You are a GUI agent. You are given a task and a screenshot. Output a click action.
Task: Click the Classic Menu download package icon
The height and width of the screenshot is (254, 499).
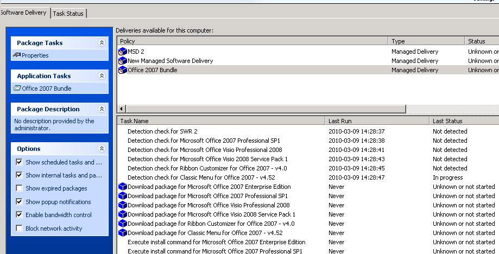pyautogui.click(x=122, y=233)
